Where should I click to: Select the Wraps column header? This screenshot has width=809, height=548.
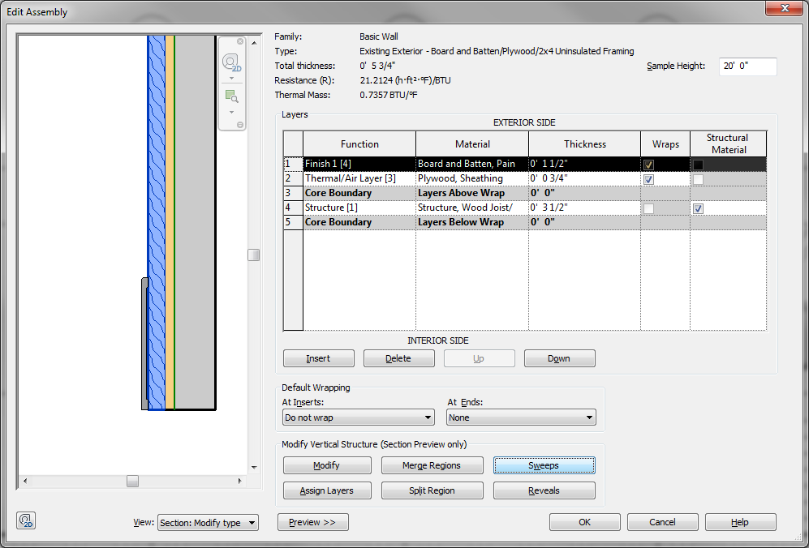(665, 143)
